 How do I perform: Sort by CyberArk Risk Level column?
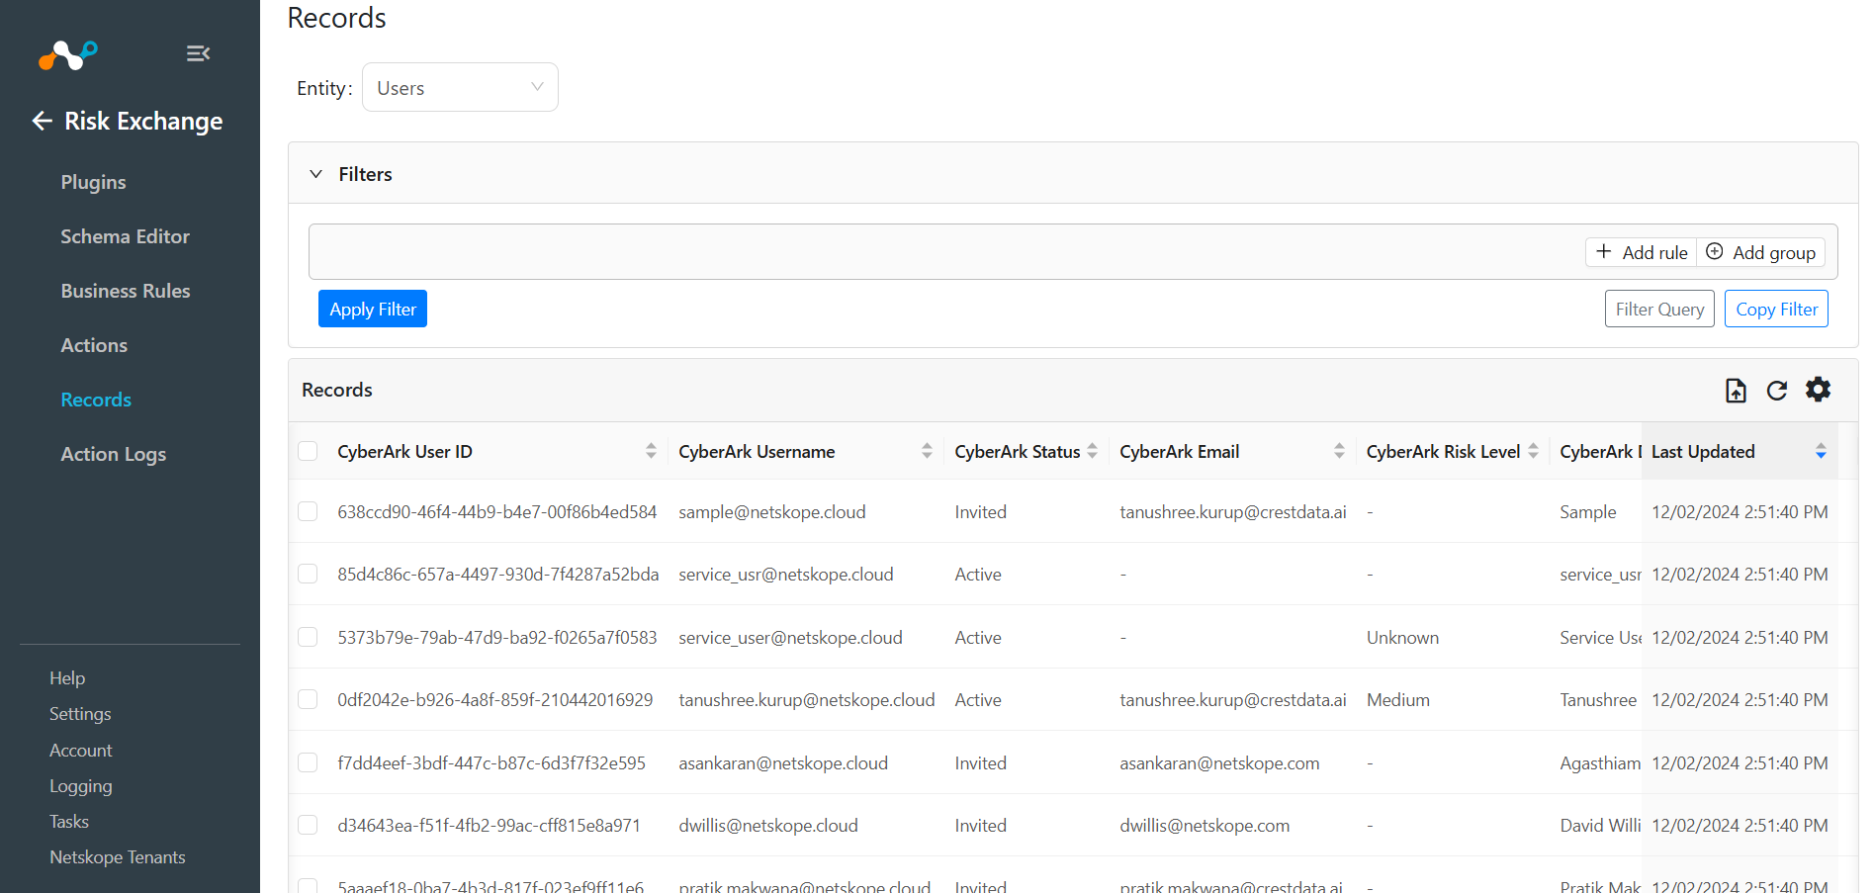pyautogui.click(x=1533, y=451)
